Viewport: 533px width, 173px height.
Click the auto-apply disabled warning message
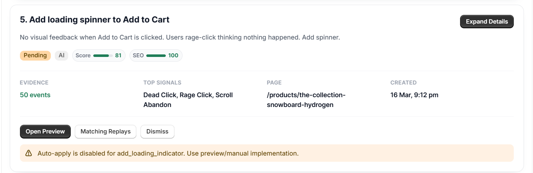(x=168, y=153)
